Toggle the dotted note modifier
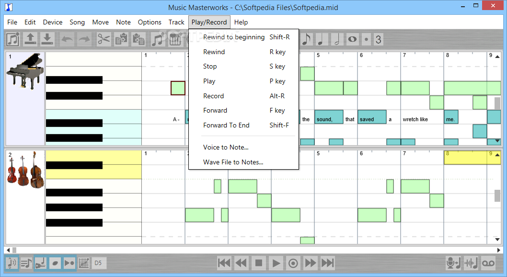This screenshot has height=277, width=507. (366, 39)
